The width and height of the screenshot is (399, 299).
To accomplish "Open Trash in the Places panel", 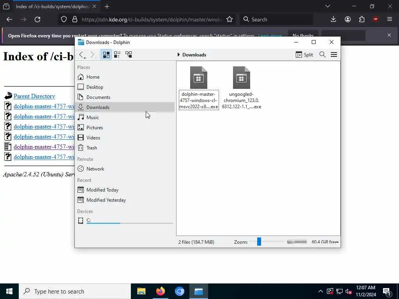I will 125,148.
